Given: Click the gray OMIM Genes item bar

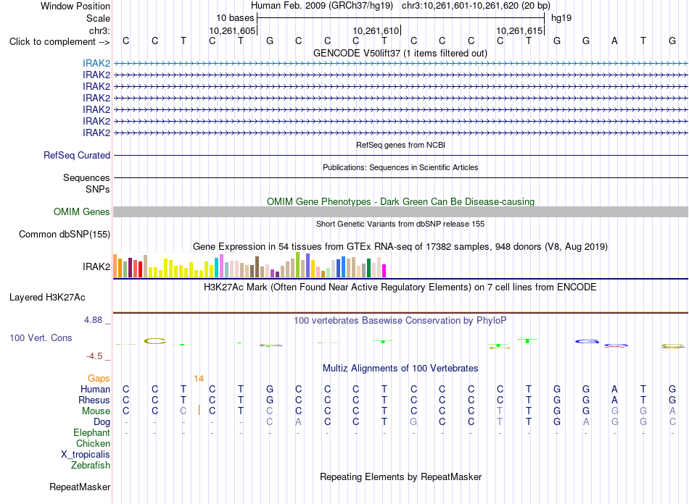Looking at the screenshot, I should [400, 212].
